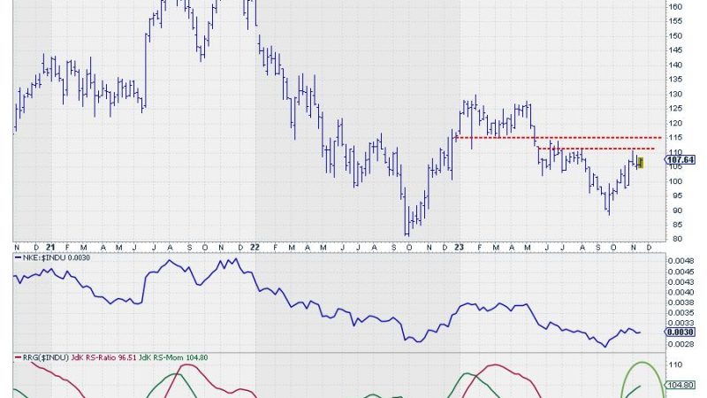Select the RRG($INDU) indicator legend name
This screenshot has width=707, height=398.
[45, 357]
